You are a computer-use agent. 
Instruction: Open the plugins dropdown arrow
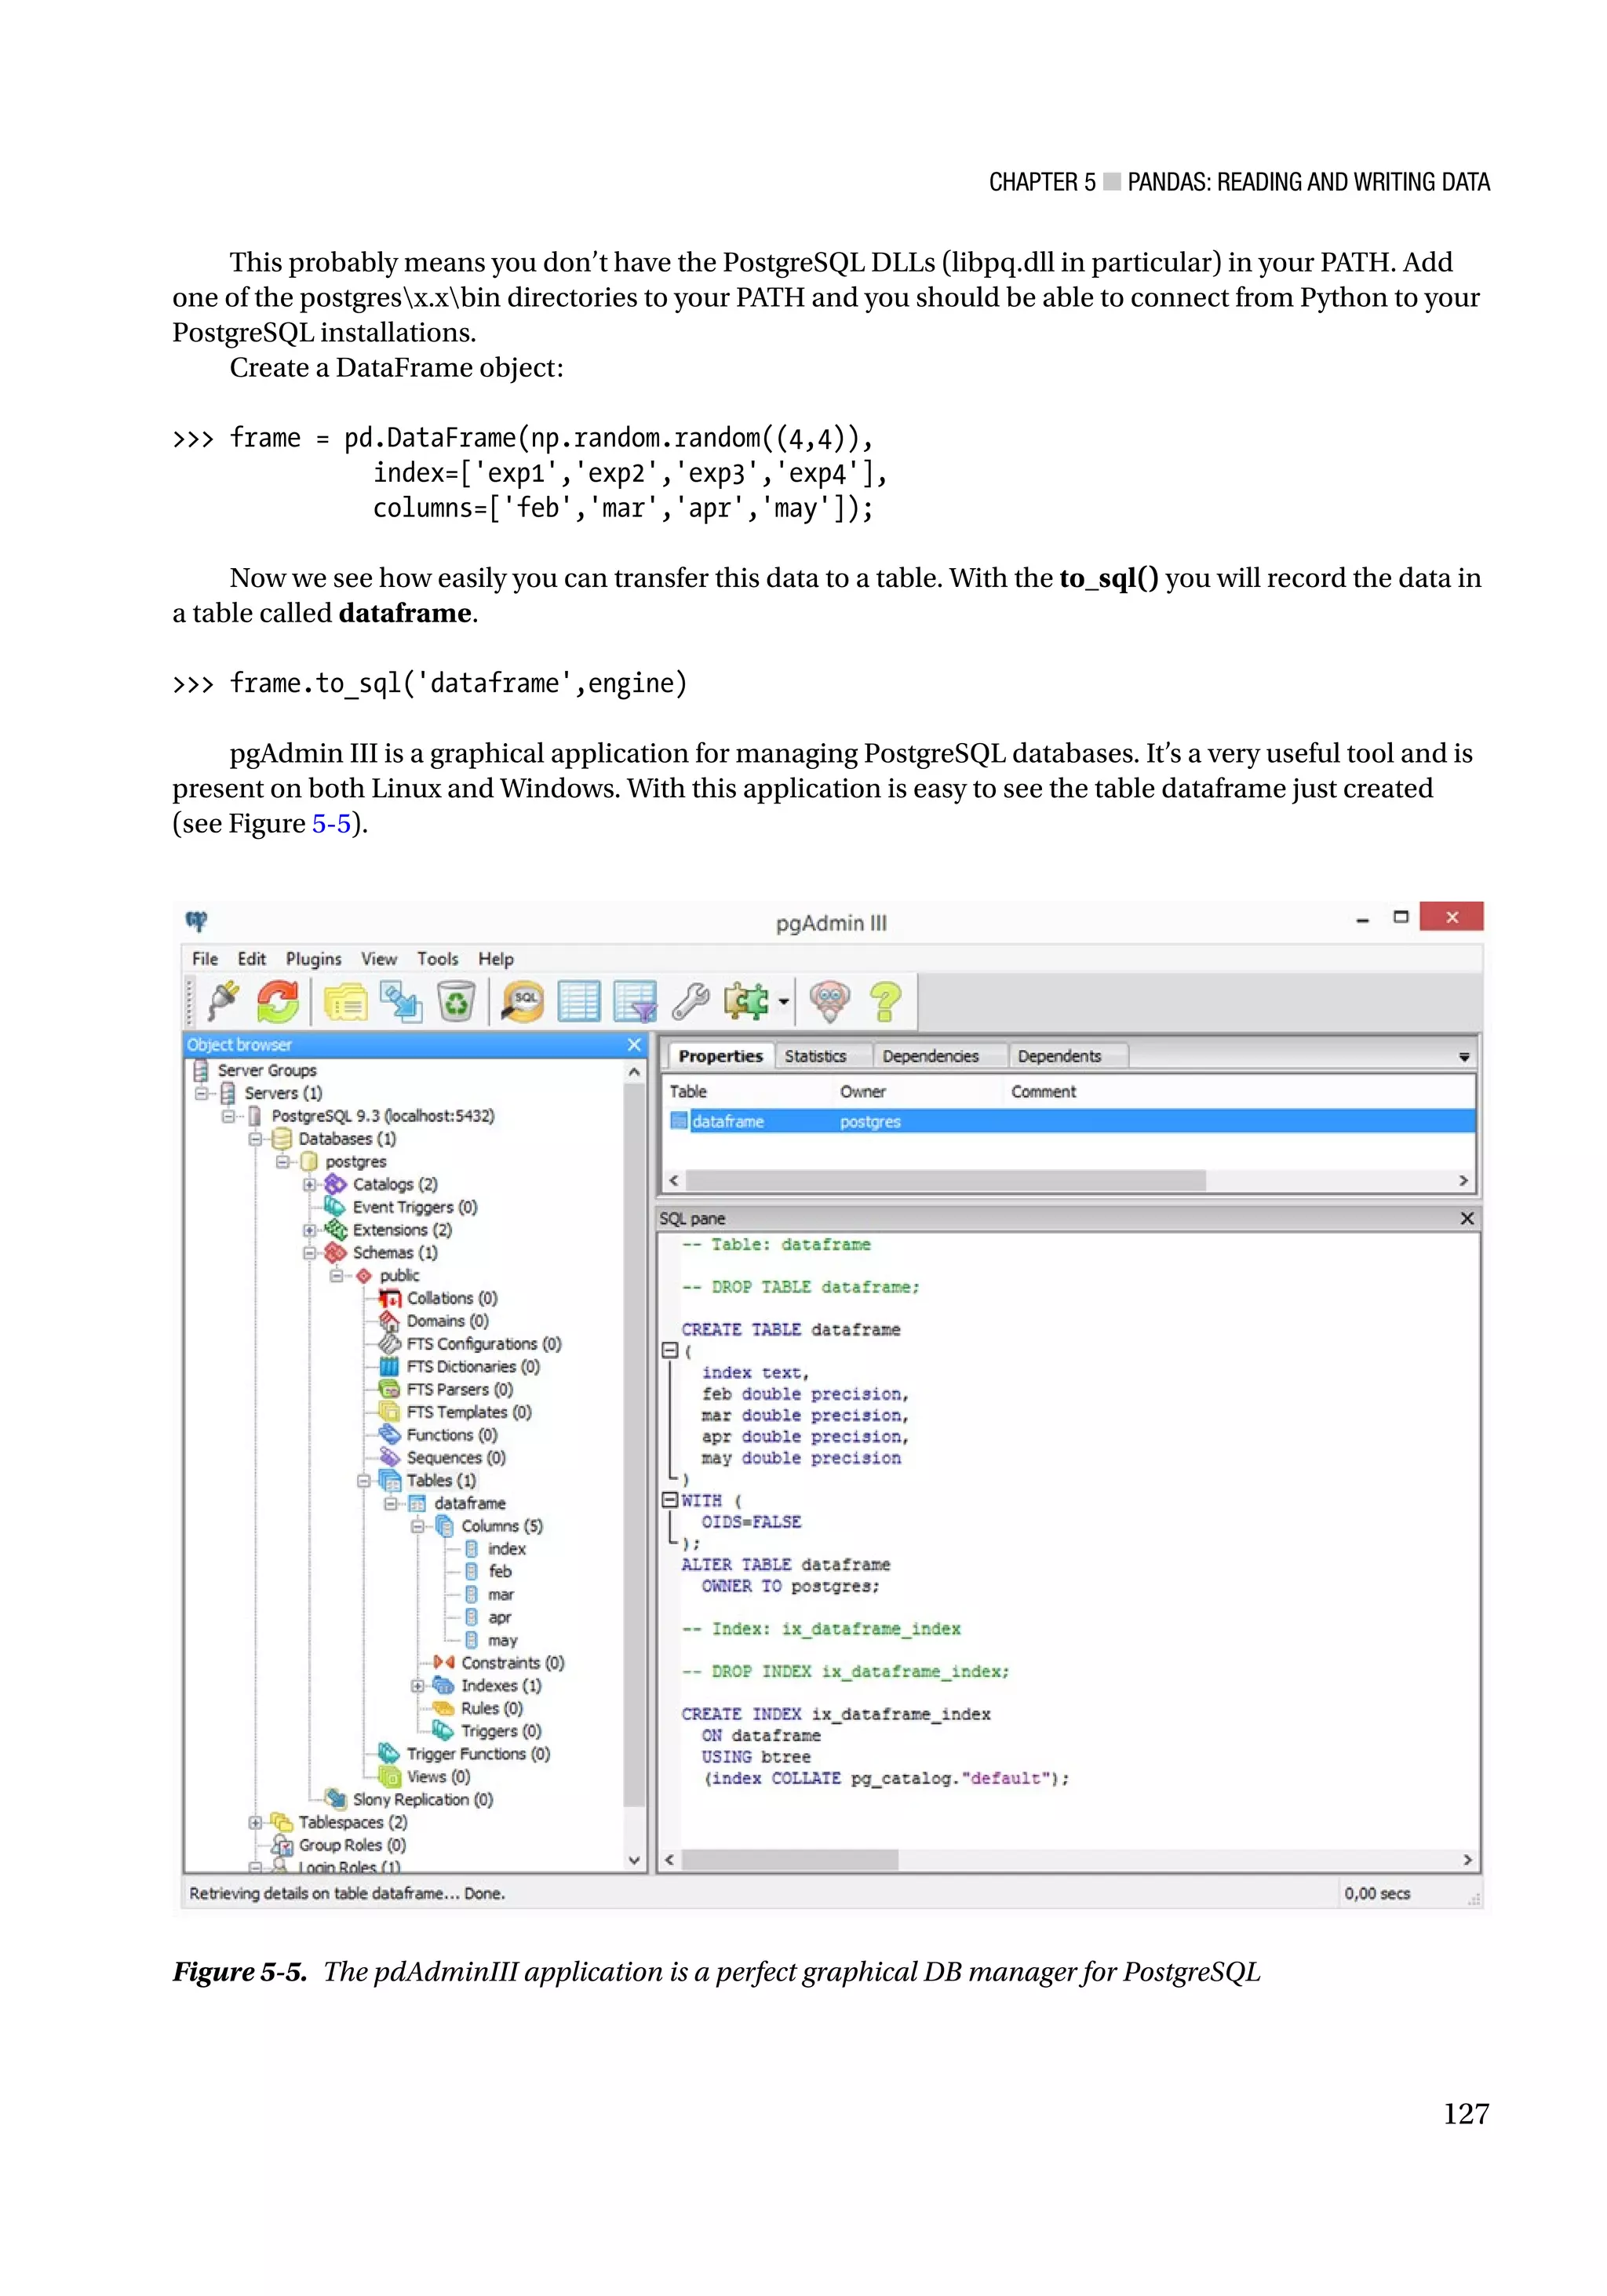click(783, 1002)
